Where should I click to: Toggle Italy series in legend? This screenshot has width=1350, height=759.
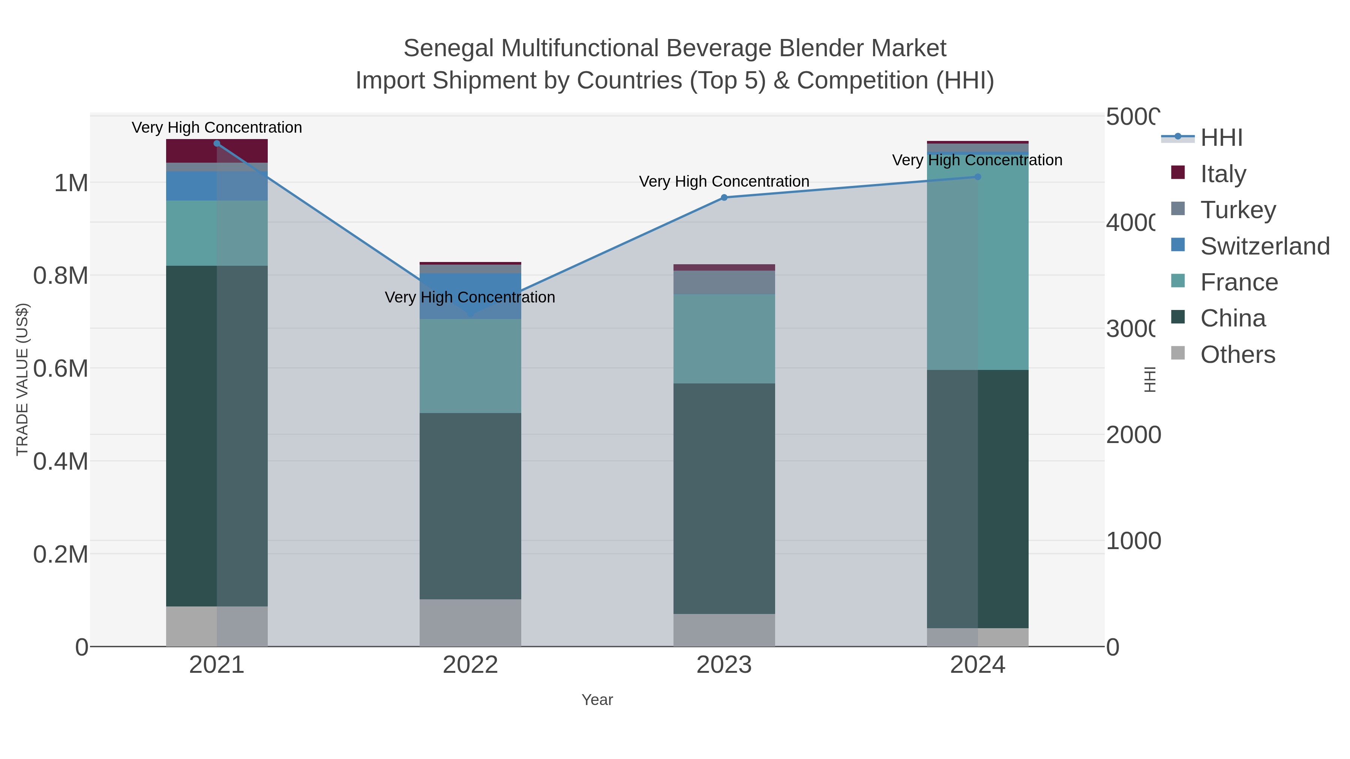[x=1209, y=174]
